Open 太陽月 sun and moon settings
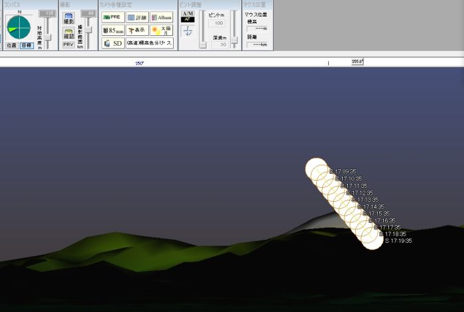Viewport: 464px width, 312px height. (161, 30)
